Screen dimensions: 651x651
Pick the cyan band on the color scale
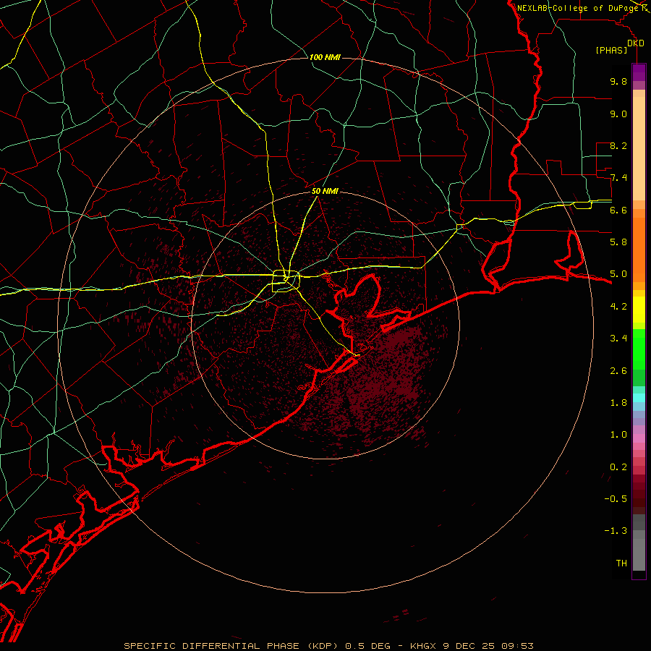tap(639, 398)
